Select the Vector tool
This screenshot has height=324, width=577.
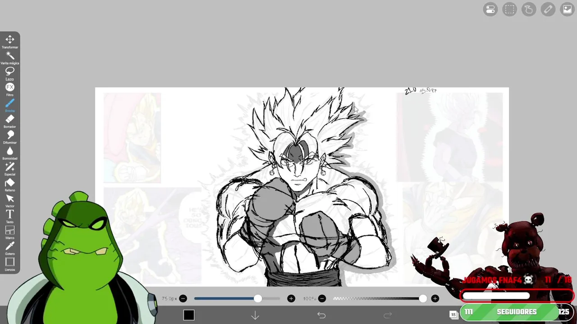tap(10, 201)
